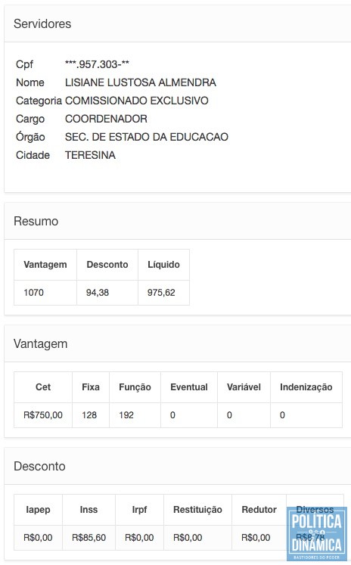Select the R$750,00 Cet value
Image resolution: width=351 pixels, height=565 pixels.
tap(43, 415)
